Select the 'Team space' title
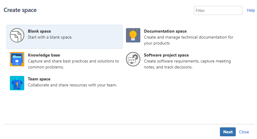The height and width of the screenshot is (139, 257). [39, 79]
